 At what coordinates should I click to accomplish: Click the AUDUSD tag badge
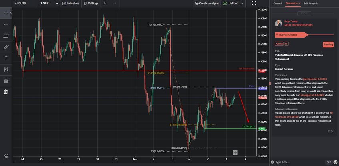(x=279, y=44)
